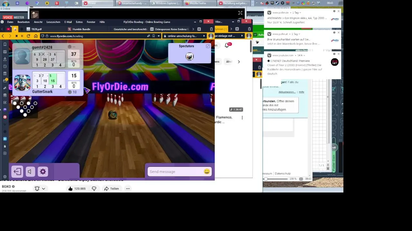Viewport: 412px width, 231px height.
Task: Open the Tasks checkmark panel in sidebar
Action: (5, 102)
